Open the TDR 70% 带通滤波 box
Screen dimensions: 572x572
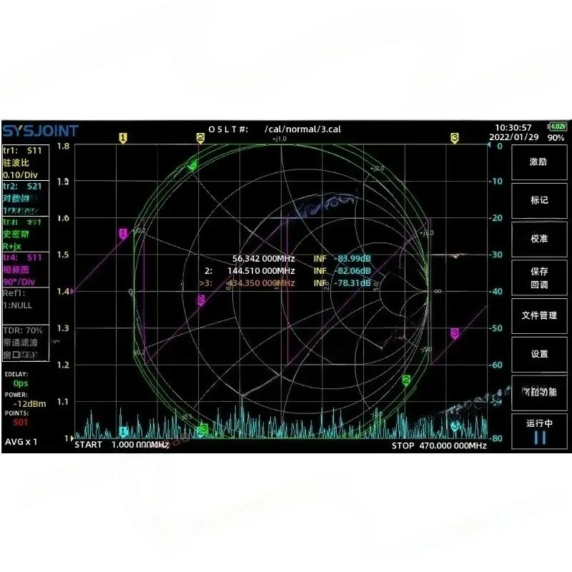26,343
